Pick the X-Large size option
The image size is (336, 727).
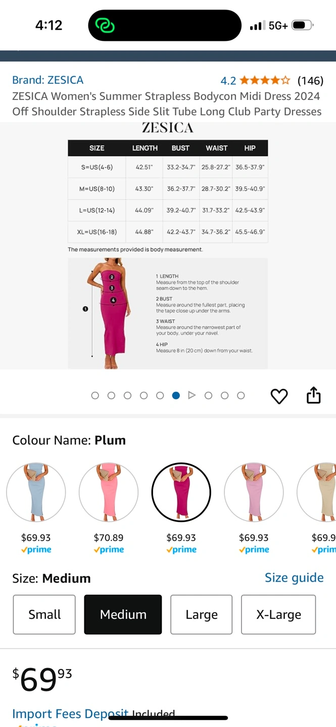tap(278, 614)
